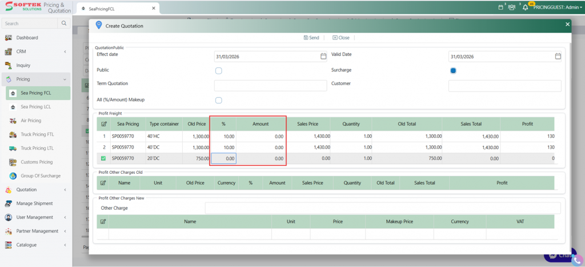Click the calendar icon in top header
This screenshot has width=585, height=267.
[x=500, y=7]
